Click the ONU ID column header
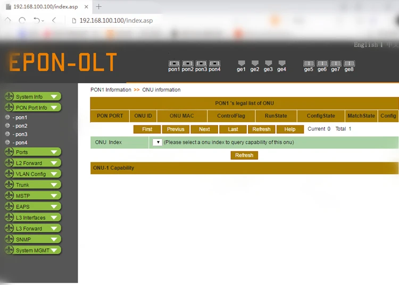The height and width of the screenshot is (285, 399). click(x=143, y=116)
